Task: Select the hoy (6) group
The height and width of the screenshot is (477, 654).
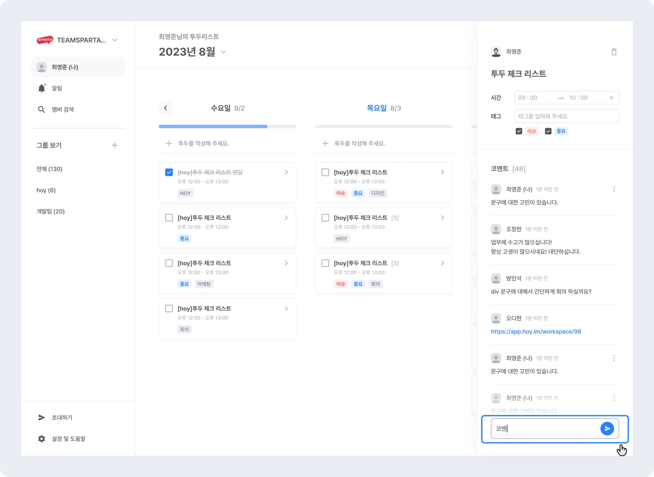Action: coord(46,190)
